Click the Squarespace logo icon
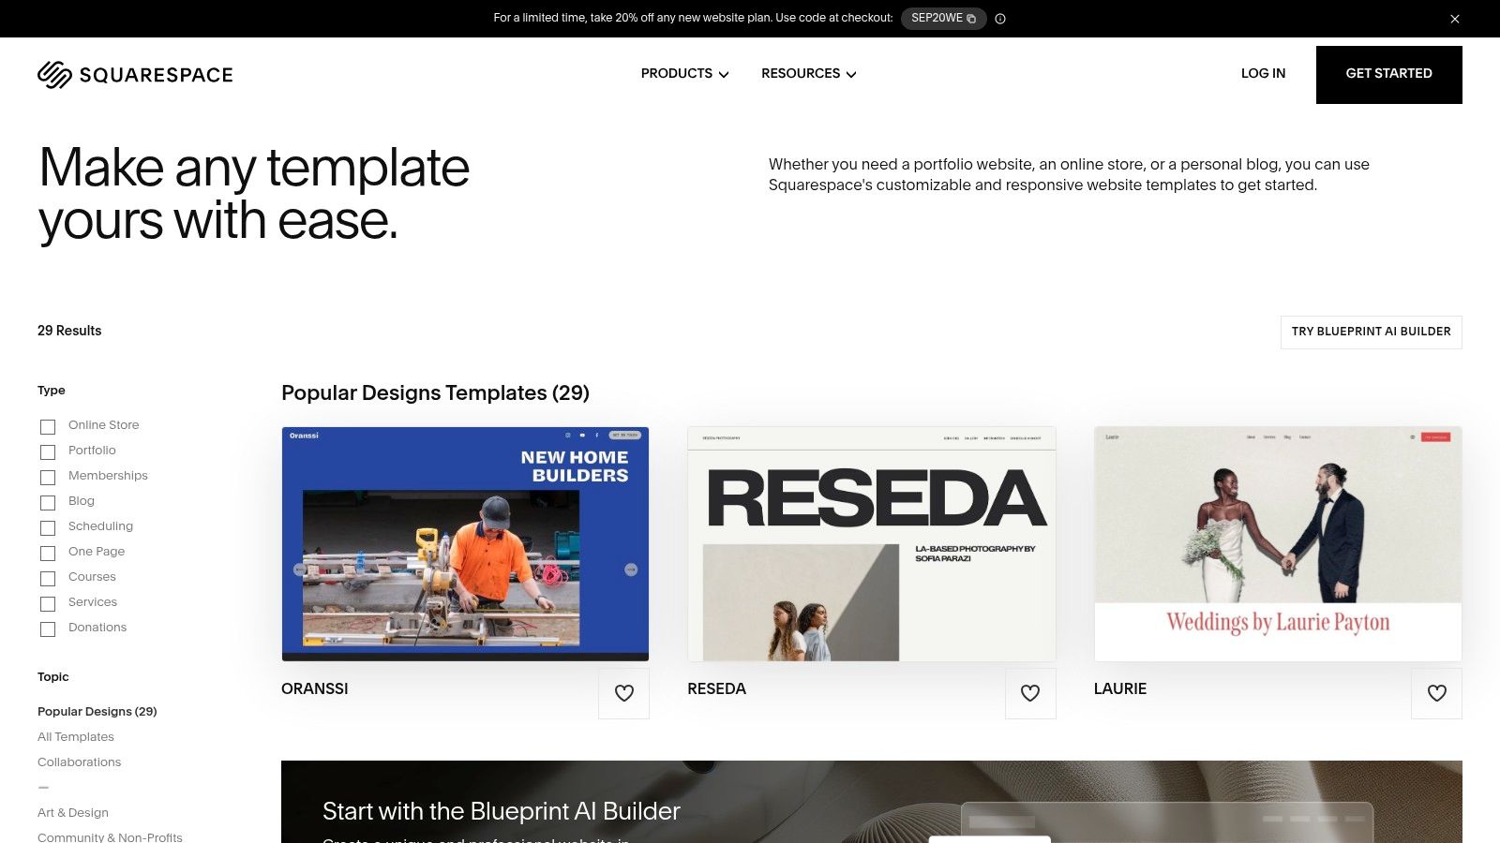This screenshot has height=843, width=1500. click(55, 73)
